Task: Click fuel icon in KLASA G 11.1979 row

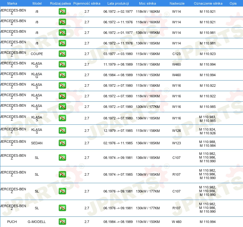Action: click(x=62, y=64)
